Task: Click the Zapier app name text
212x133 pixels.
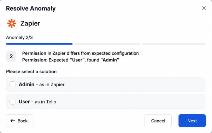Action: [x=30, y=23]
